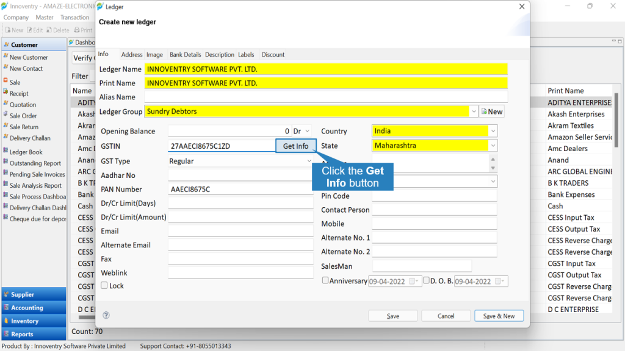625x351 pixels.
Task: Click the Get Info button
Action: (x=296, y=146)
